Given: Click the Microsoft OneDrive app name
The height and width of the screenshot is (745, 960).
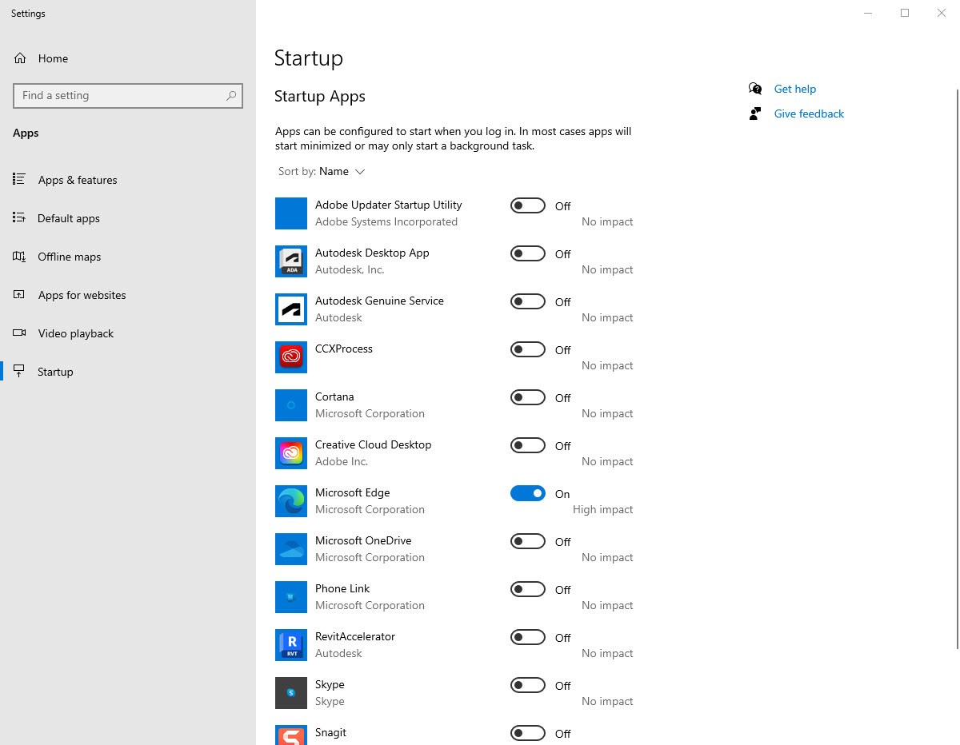Looking at the screenshot, I should click(x=363, y=540).
